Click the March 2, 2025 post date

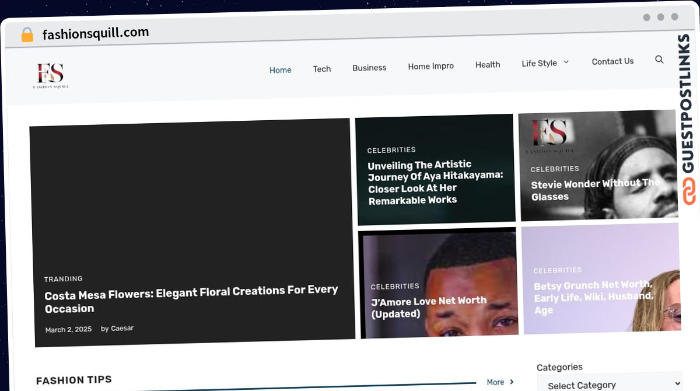(68, 330)
